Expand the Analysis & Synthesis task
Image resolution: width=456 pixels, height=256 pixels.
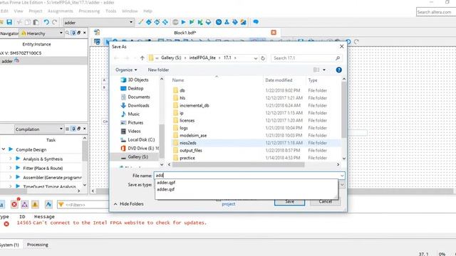click(x=11, y=159)
